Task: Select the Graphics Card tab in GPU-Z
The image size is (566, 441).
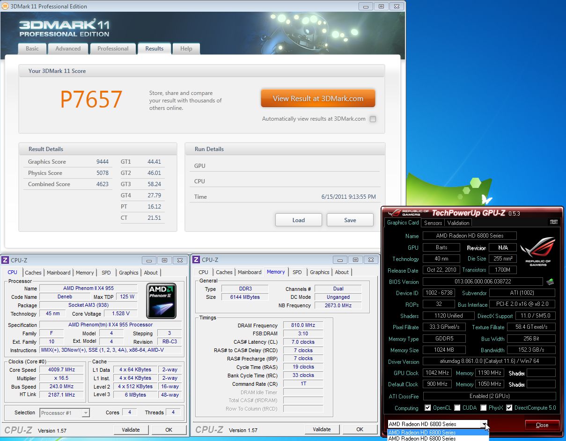Action: tap(403, 223)
